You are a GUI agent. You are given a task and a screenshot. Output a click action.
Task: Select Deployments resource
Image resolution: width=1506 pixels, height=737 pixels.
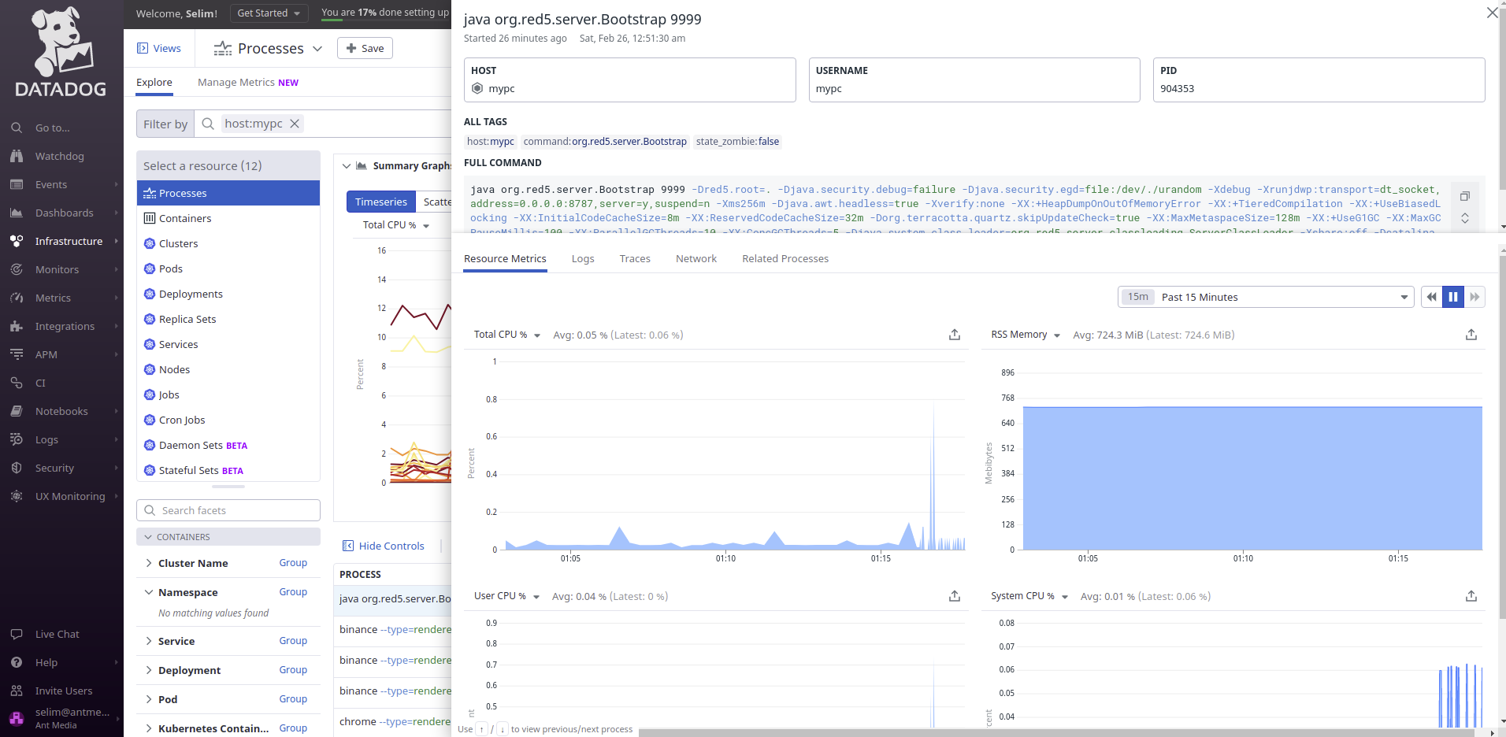(228, 294)
